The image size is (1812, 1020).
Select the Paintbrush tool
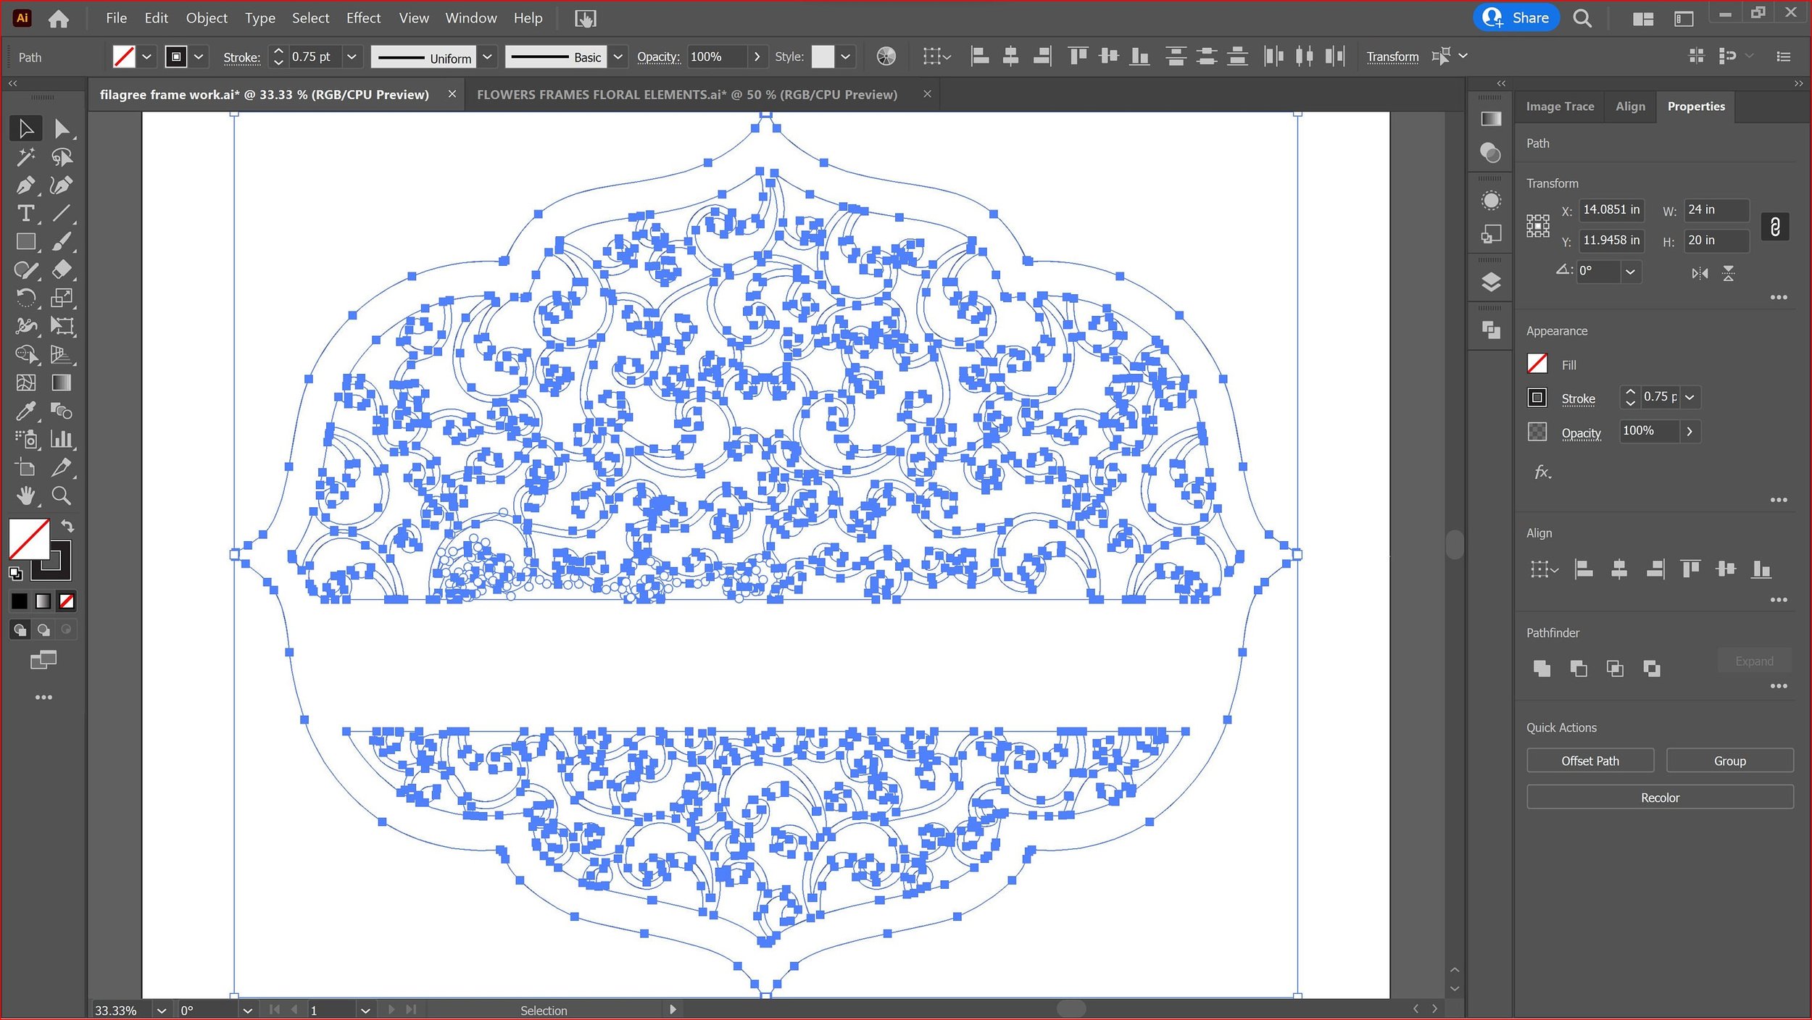pos(62,242)
